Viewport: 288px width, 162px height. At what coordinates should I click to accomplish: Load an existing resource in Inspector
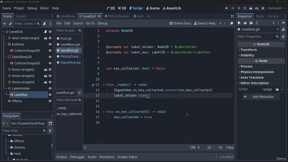point(245,23)
